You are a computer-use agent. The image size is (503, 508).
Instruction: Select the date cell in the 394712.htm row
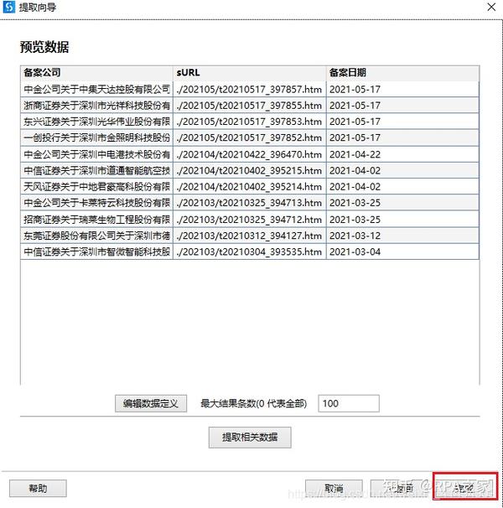(x=402, y=220)
